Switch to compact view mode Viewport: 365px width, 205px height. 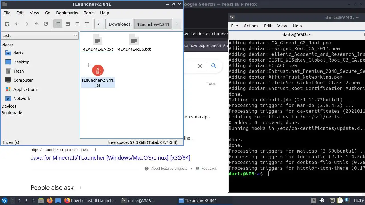[x=77, y=24]
